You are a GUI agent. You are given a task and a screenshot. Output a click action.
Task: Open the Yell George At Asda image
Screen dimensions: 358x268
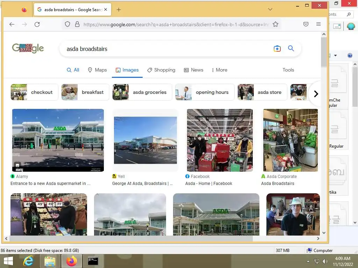145,140
